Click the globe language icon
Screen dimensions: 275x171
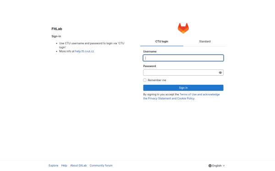coord(210,166)
